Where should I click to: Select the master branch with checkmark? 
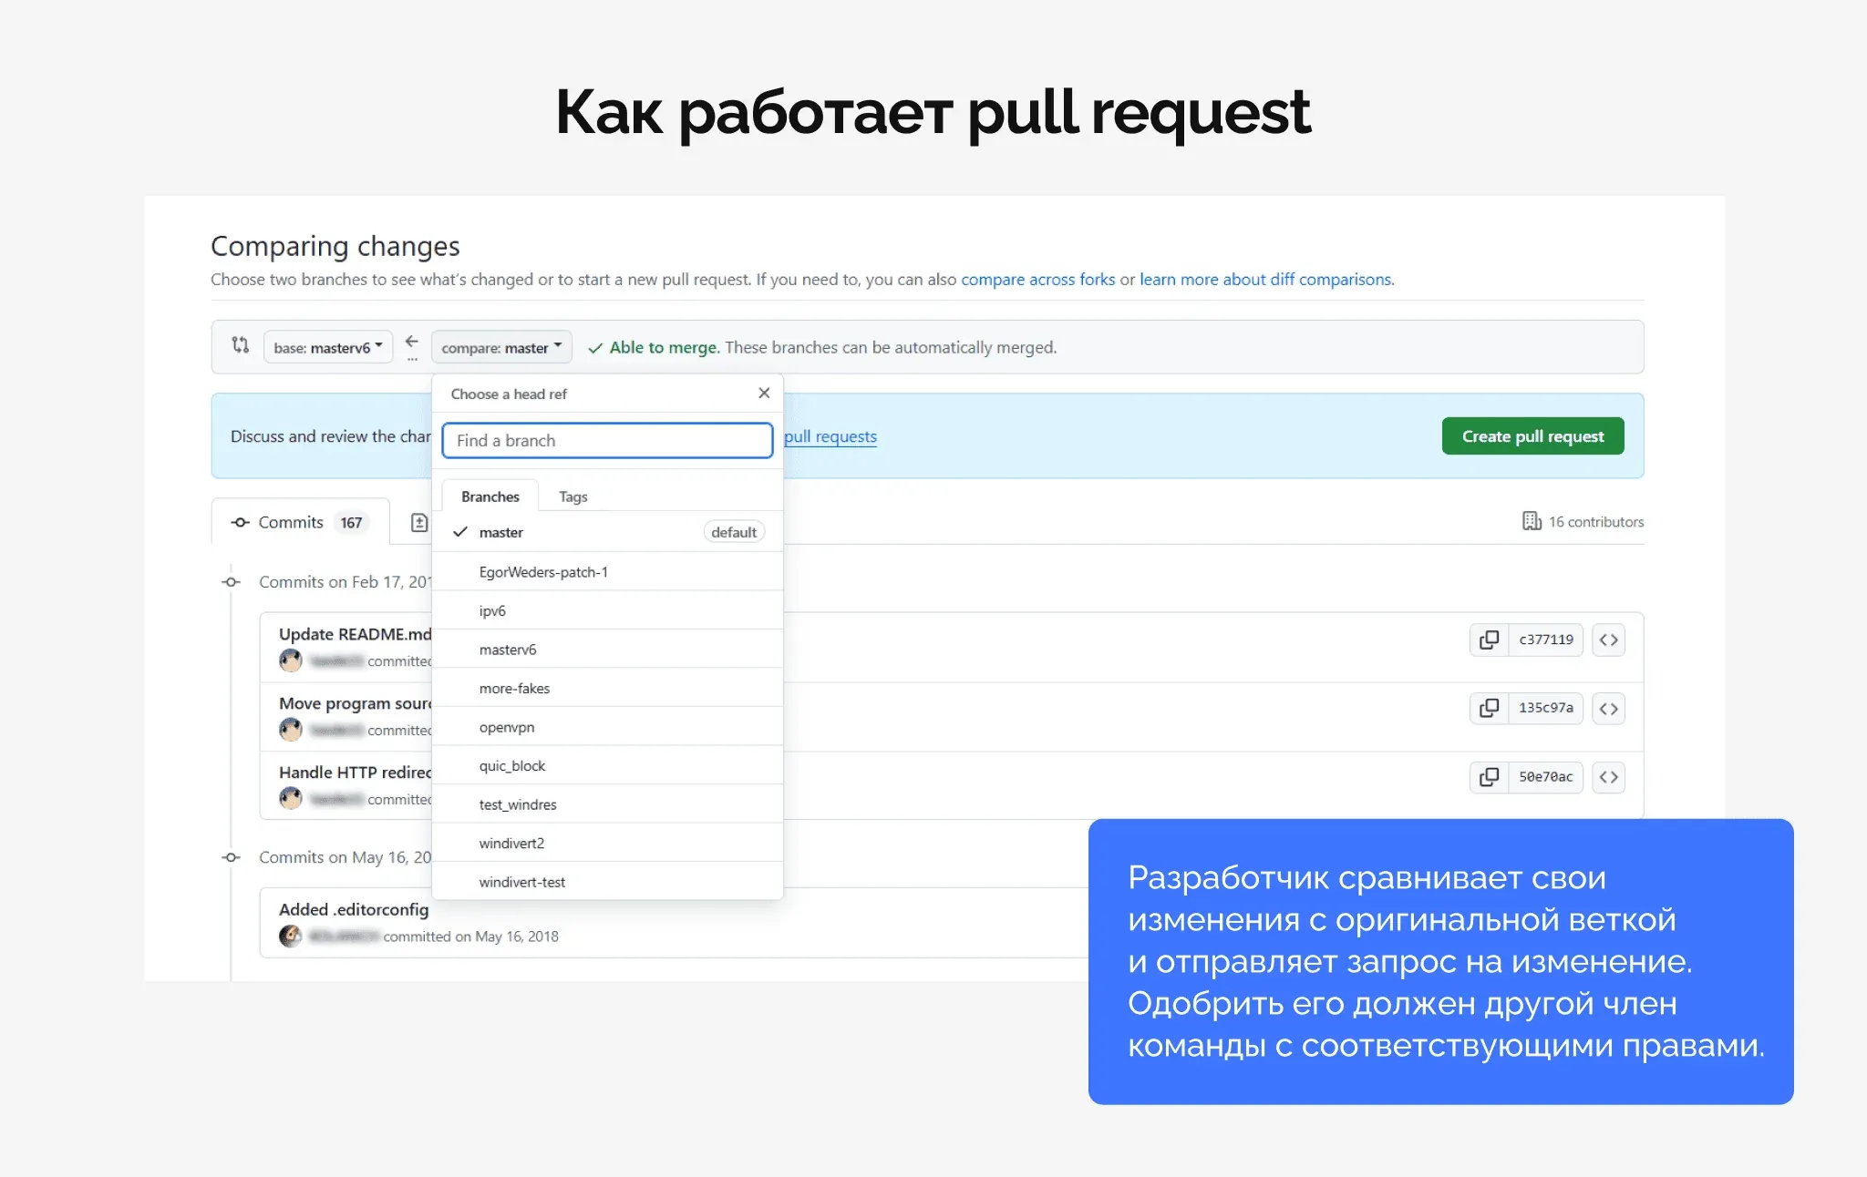coord(501,531)
